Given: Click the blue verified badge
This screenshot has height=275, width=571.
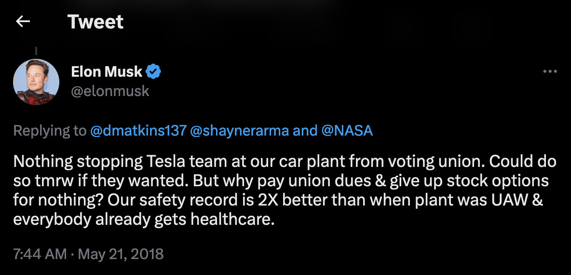Looking at the screenshot, I should click(x=154, y=72).
